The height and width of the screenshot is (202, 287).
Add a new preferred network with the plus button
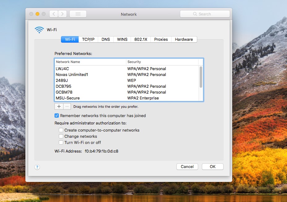click(59, 106)
